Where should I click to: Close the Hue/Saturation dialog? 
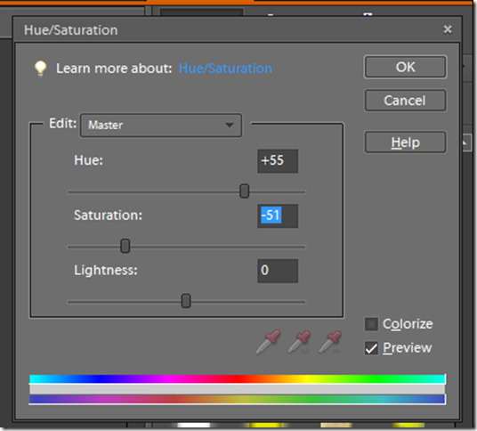448,29
